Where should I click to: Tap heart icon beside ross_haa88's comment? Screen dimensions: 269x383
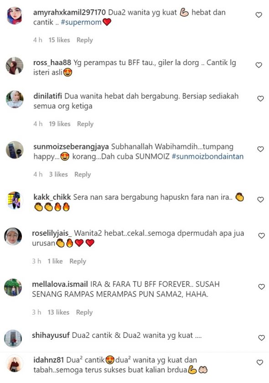pos(259,65)
